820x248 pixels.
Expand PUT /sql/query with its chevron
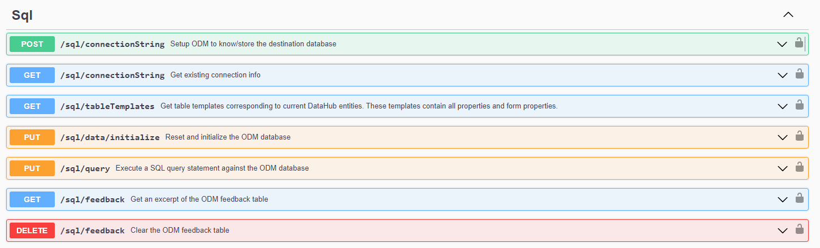(x=782, y=168)
